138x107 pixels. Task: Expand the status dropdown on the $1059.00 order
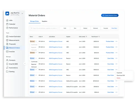click(36, 87)
